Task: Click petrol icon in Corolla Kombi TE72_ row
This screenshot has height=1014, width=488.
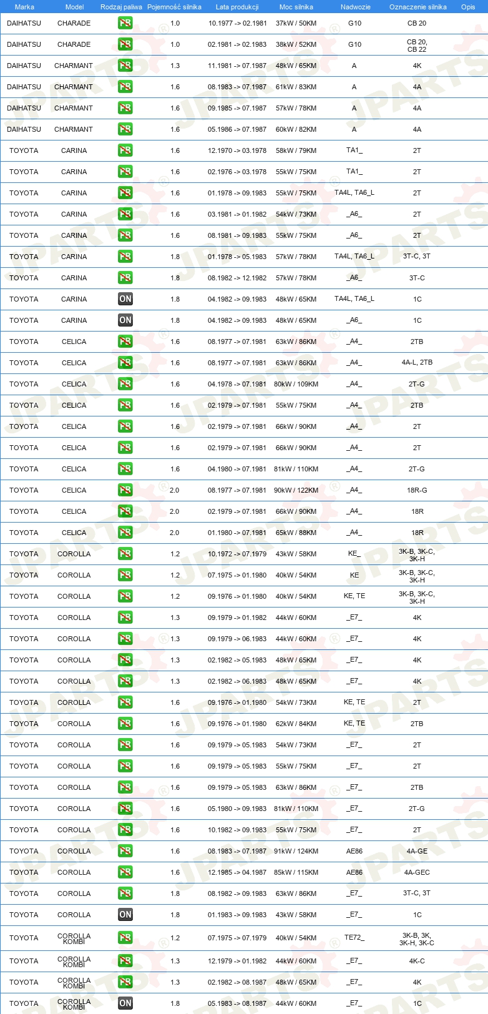Action: [x=125, y=938]
